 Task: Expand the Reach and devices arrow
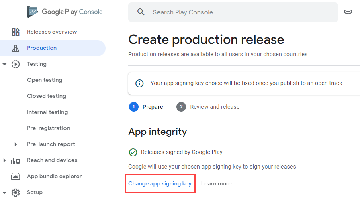4,160
